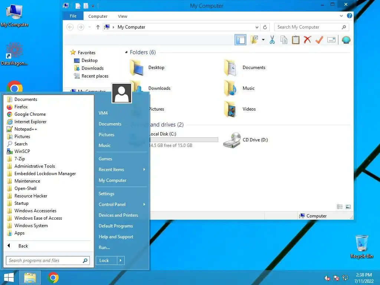This screenshot has width=380, height=285.
Task: Click the globe shell icon in toolbar
Action: [x=346, y=40]
